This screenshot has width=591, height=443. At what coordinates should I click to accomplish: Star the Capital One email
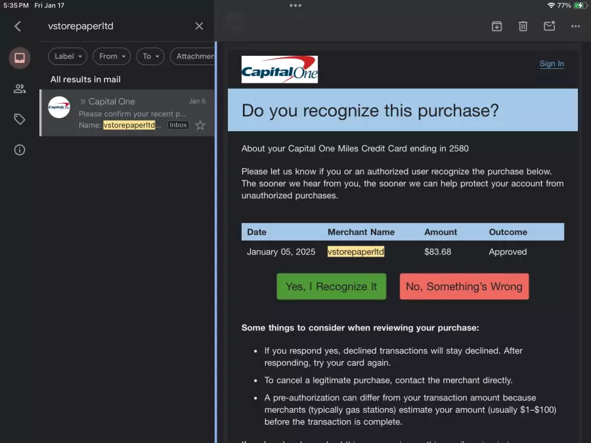200,125
